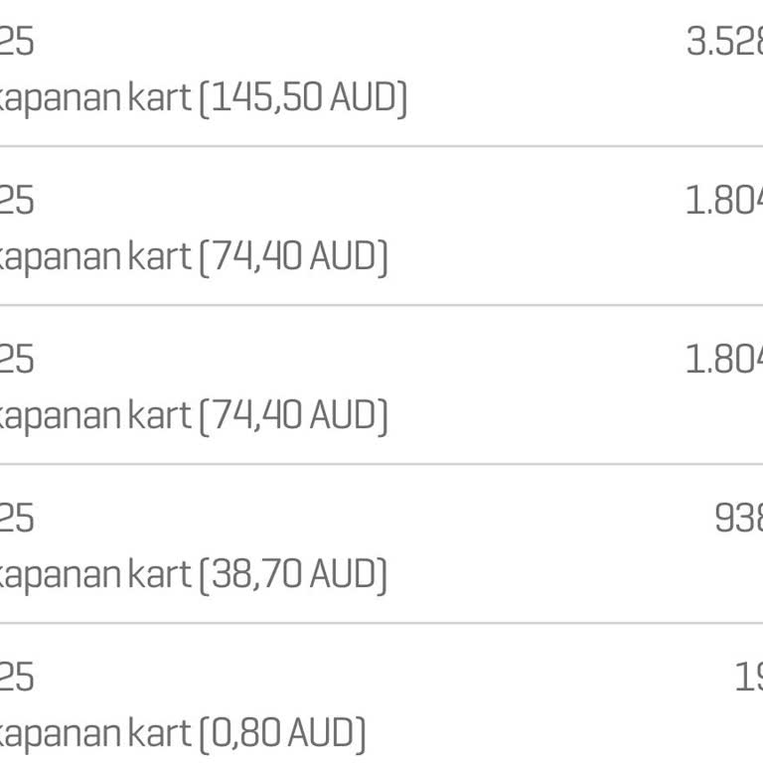Select the date above the 145,50 AUD line
The height and width of the screenshot is (763, 763).
pyautogui.click(x=17, y=42)
